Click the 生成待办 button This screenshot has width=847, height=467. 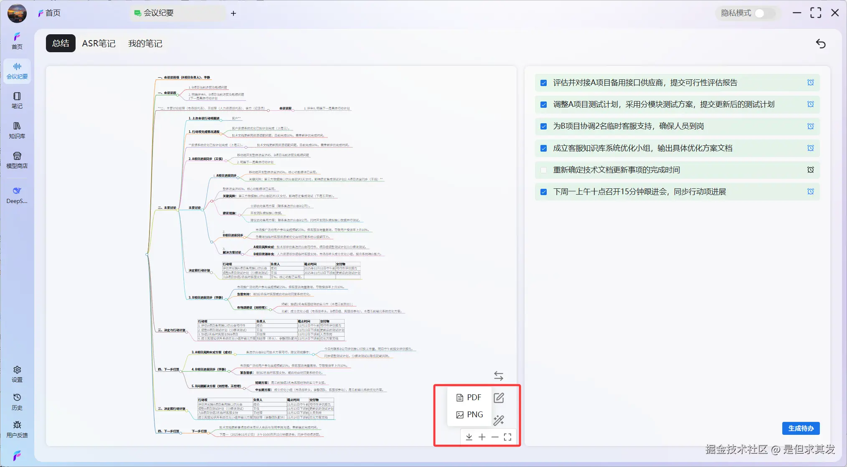[800, 428]
